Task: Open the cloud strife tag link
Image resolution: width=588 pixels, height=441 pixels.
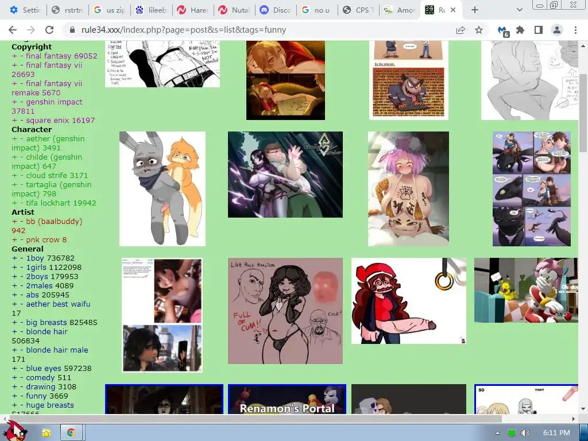Action: coord(47,176)
